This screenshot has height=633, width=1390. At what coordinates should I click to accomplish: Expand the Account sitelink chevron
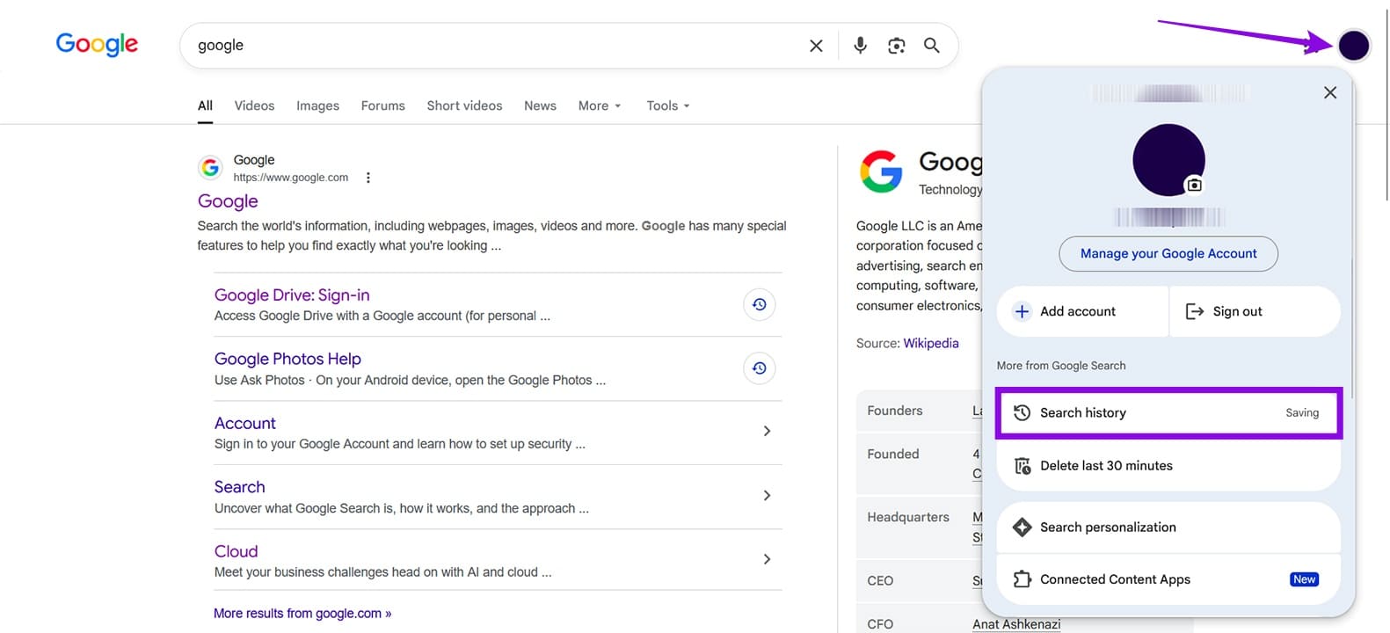pos(767,431)
